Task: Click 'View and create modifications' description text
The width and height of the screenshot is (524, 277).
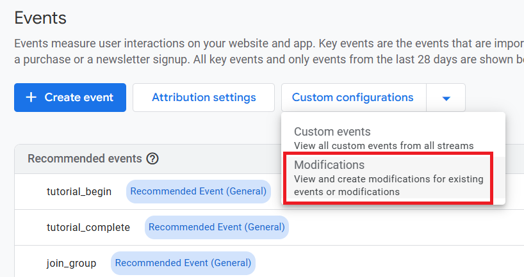Action: click(x=388, y=179)
